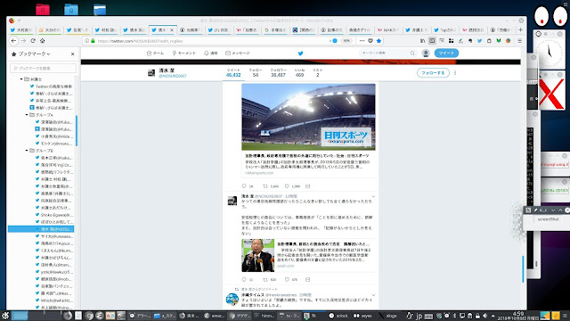
Task: Collapse the グループB bookmark folder
Action: (27, 151)
